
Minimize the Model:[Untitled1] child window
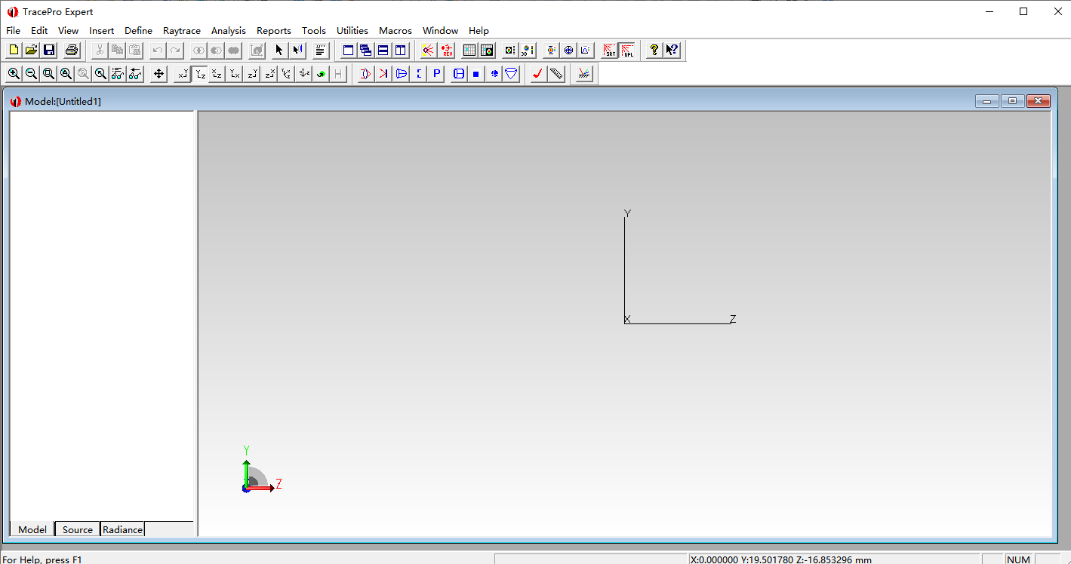coord(986,101)
